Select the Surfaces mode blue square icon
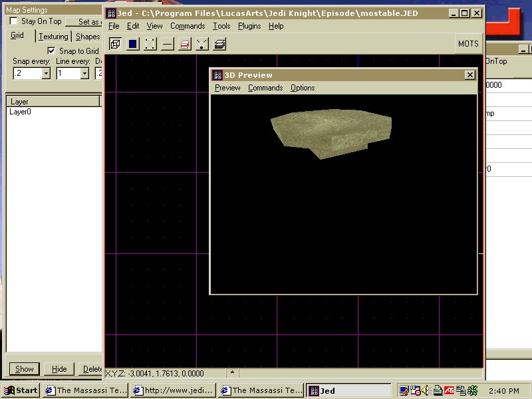The image size is (532, 399). click(x=133, y=44)
